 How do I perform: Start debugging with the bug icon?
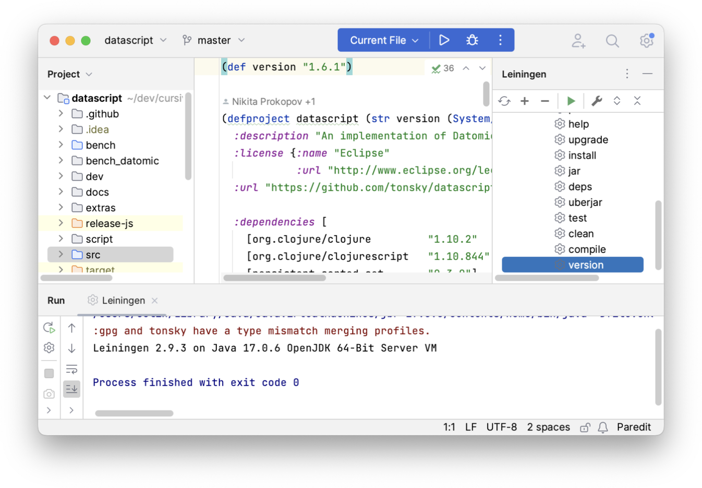coord(472,40)
